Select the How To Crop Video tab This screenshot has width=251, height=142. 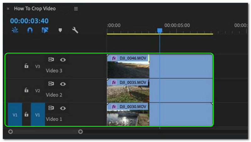click(x=35, y=9)
